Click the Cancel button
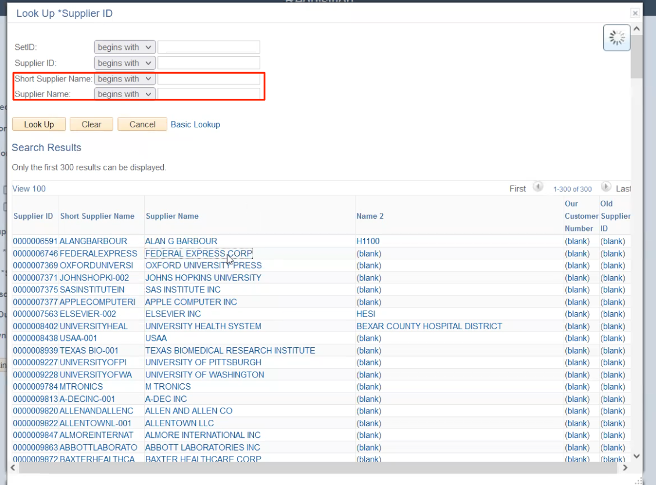The image size is (656, 485). click(142, 124)
